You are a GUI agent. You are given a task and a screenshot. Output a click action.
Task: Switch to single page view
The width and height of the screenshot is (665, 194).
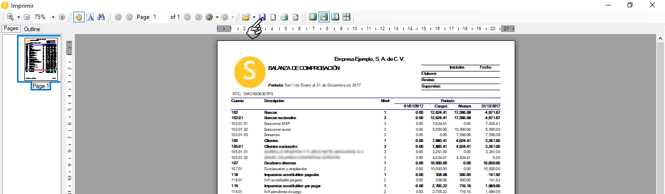tap(313, 17)
